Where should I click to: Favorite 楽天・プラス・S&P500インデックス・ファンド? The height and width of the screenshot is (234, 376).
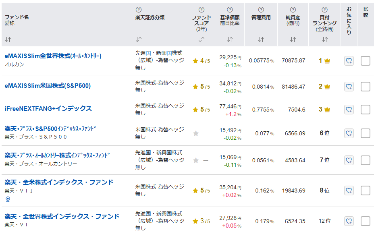349,133
